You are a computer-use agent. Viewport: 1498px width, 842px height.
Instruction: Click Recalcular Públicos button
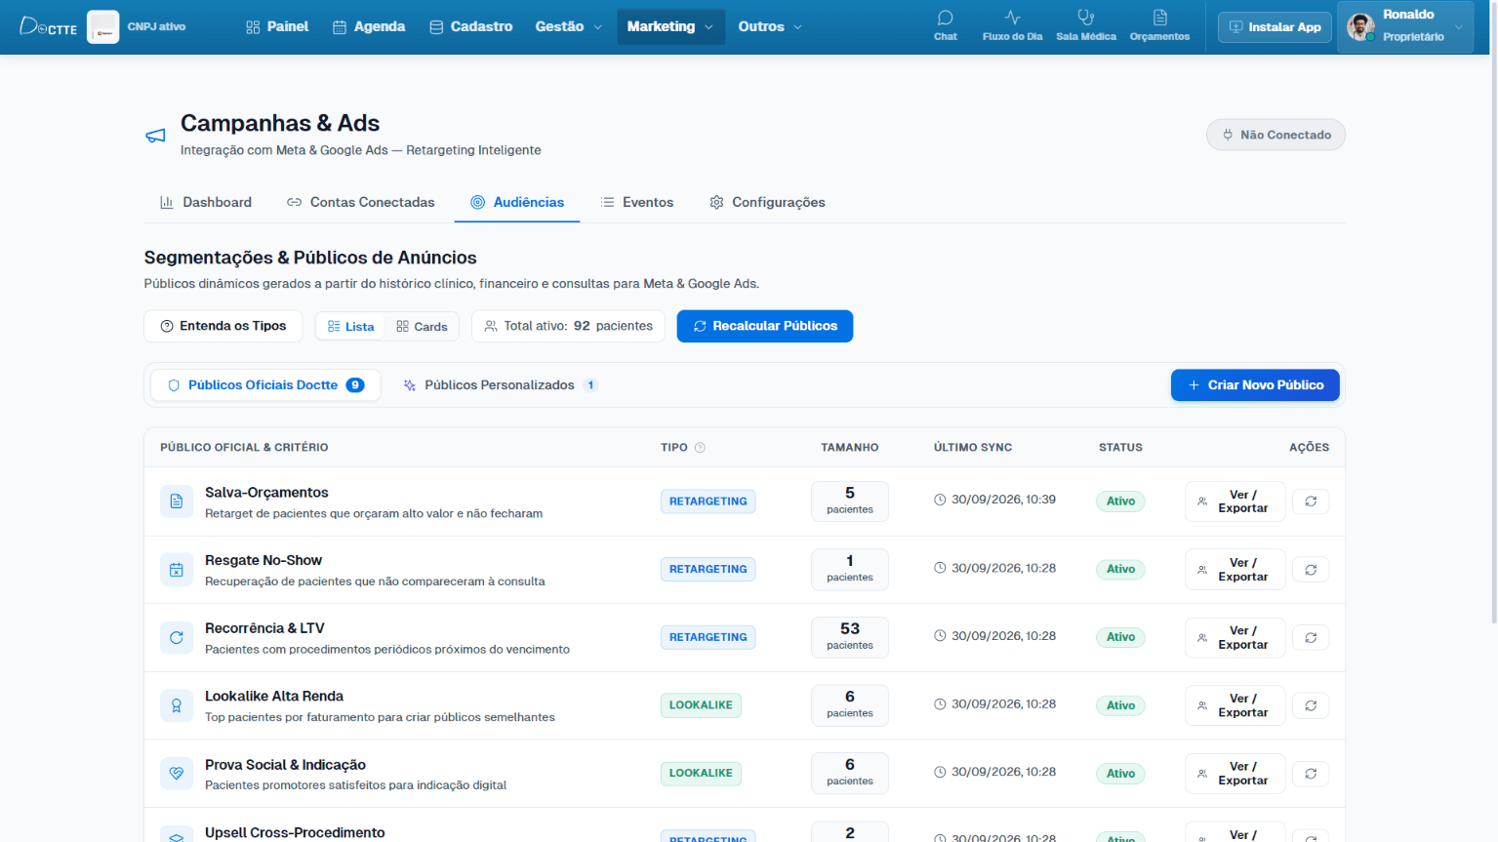point(765,326)
